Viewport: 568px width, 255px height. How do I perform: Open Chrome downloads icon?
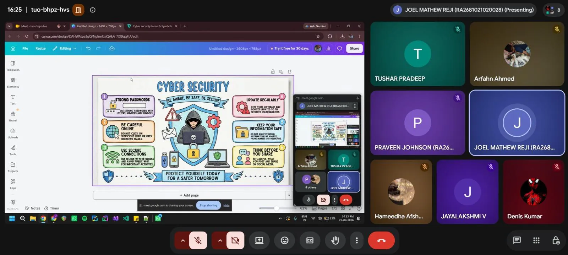pyautogui.click(x=342, y=36)
